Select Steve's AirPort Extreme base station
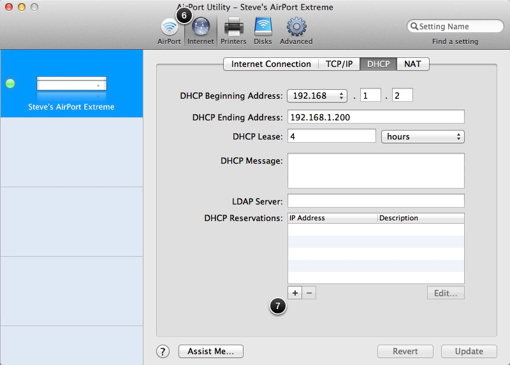 tap(71, 83)
